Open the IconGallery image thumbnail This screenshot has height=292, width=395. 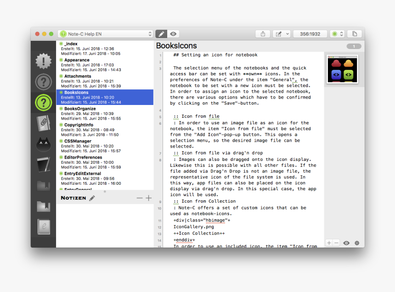342,69
